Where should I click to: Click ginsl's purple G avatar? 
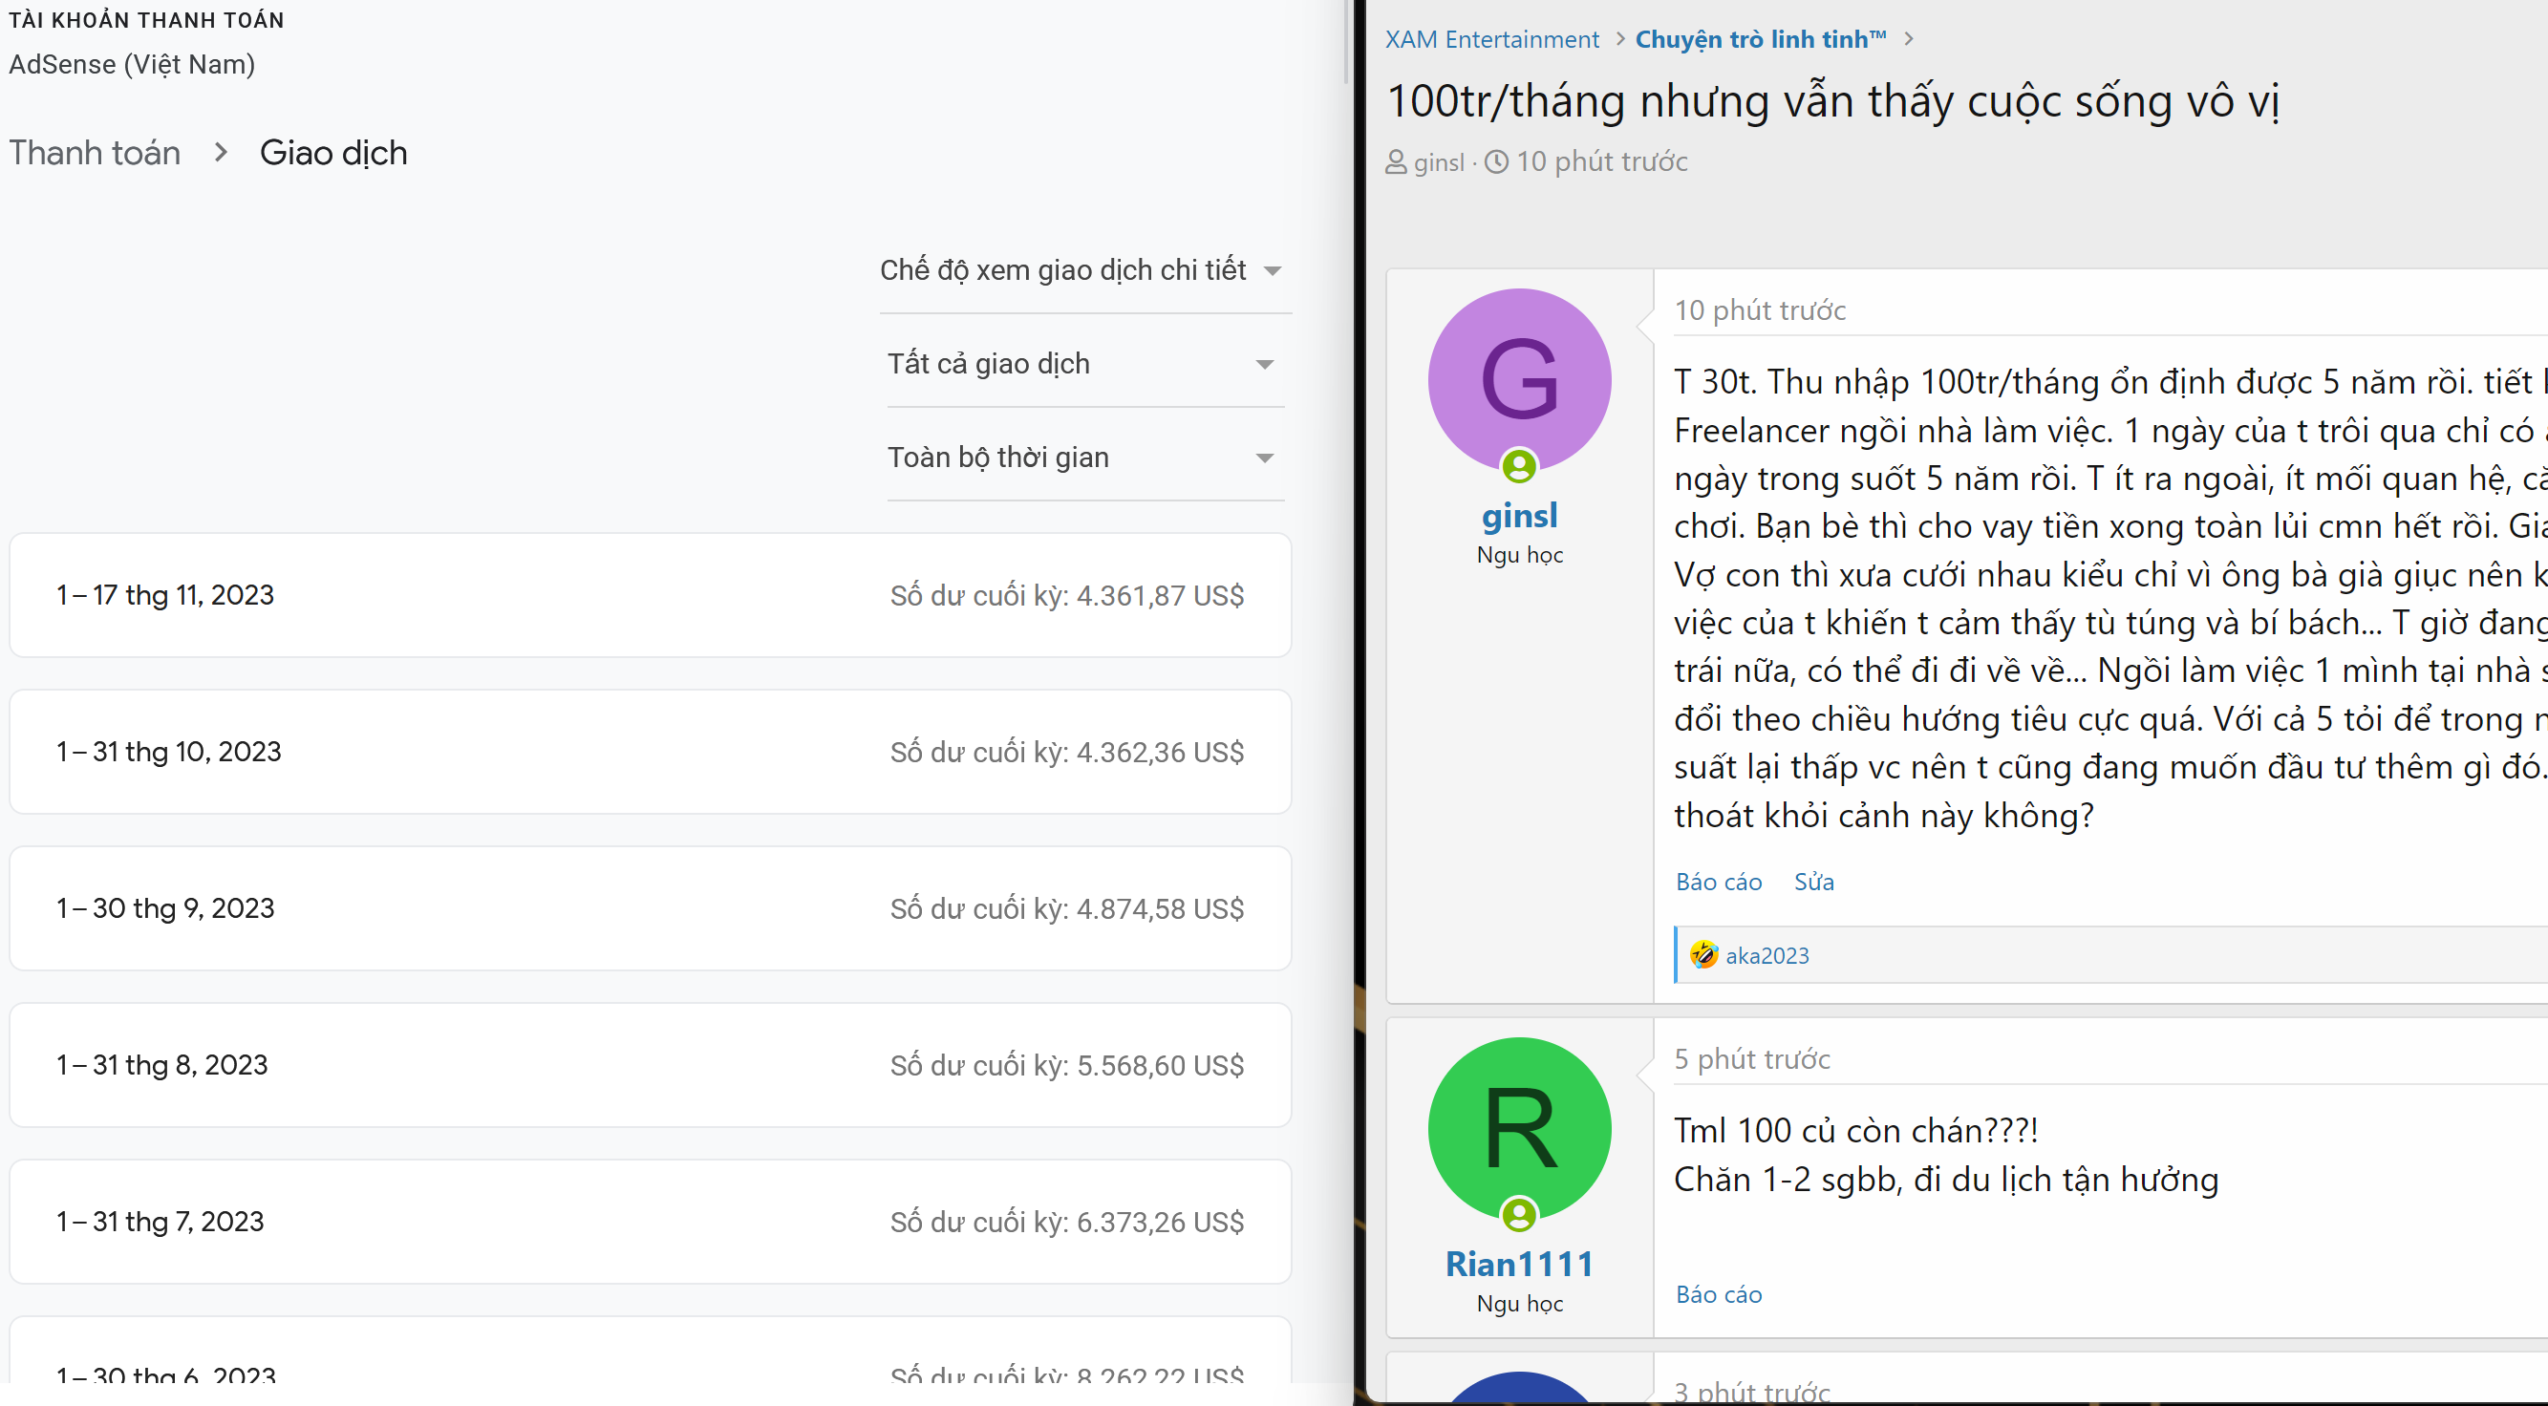coord(1518,378)
